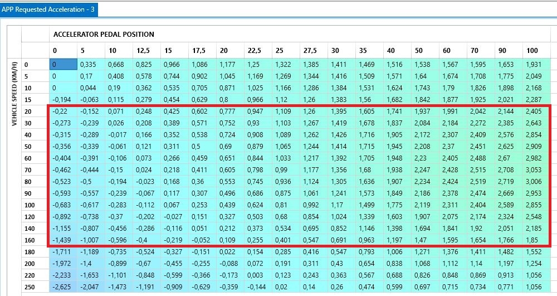Screen dimensions: 557x296
Task: Click the Vehicle Speed (KM/H) axis label
Action: (14, 93)
